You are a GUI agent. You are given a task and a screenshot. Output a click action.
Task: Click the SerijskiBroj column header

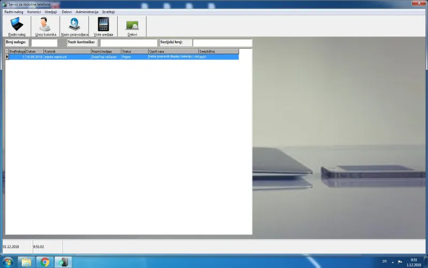219,51
